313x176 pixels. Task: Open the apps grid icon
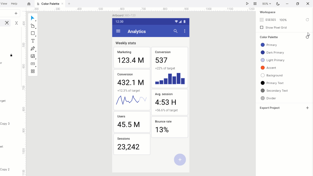[x=255, y=4]
